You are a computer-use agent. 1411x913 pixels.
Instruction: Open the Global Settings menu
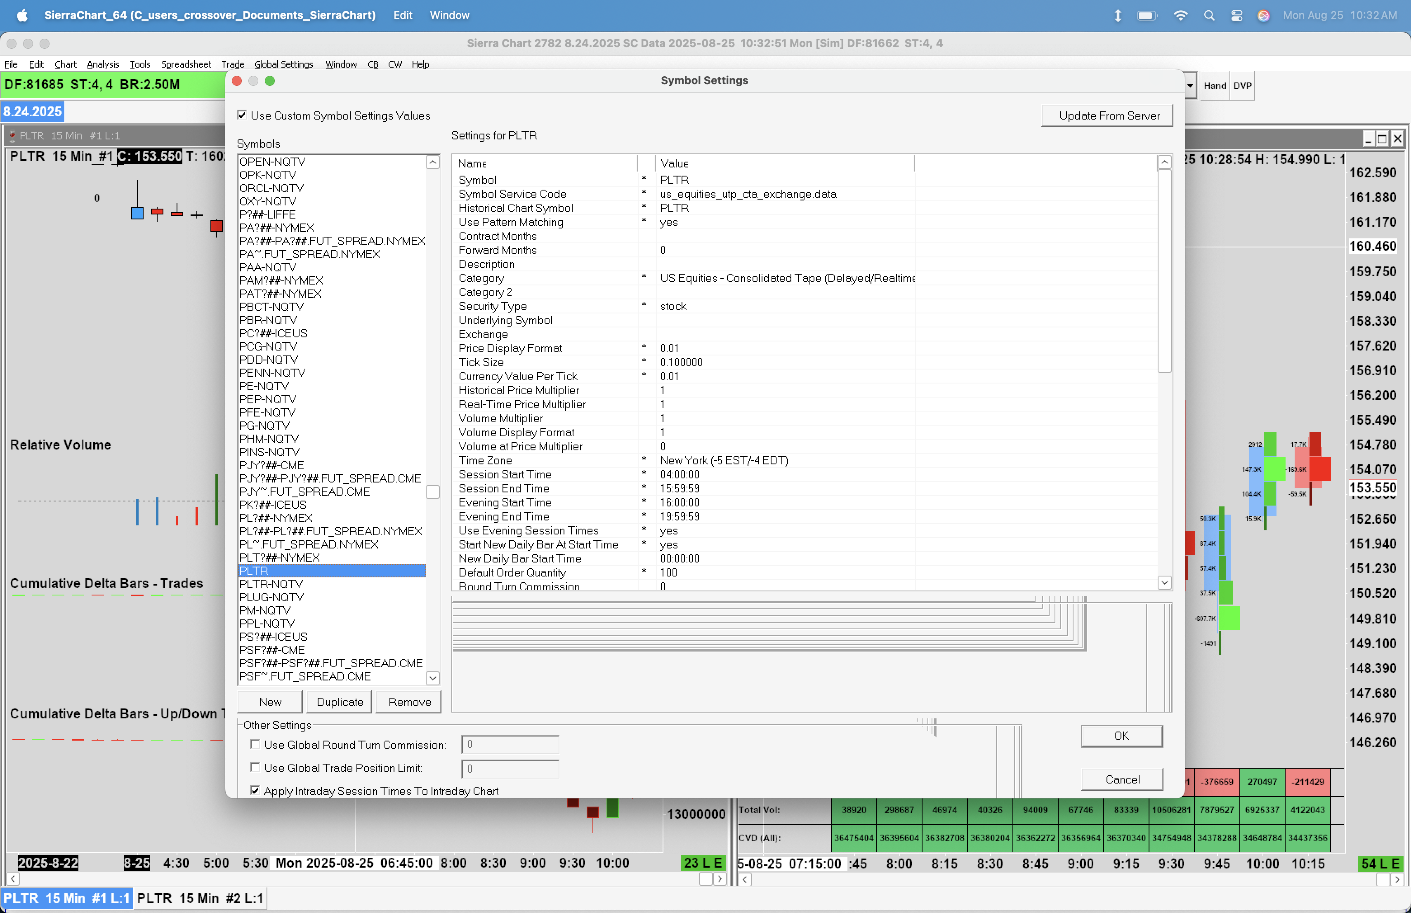pos(283,64)
